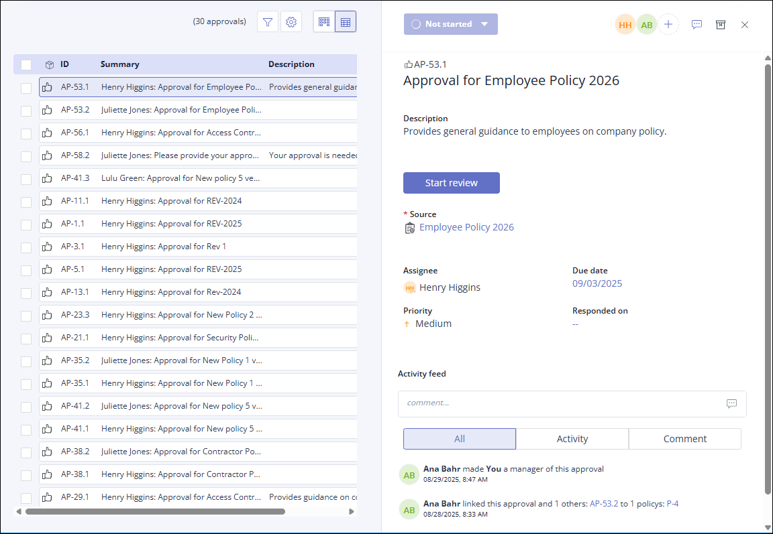Toggle the select-all checkbox in table header

pyautogui.click(x=26, y=65)
